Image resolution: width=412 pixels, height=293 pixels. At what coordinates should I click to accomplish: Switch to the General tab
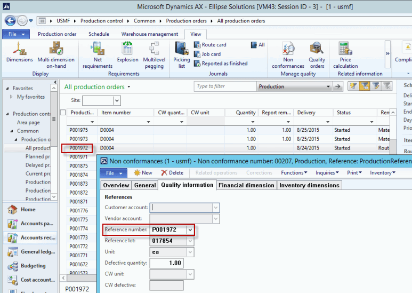click(145, 185)
